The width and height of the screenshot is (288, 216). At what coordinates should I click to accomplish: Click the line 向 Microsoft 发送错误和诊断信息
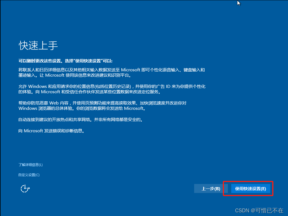tap(51, 131)
